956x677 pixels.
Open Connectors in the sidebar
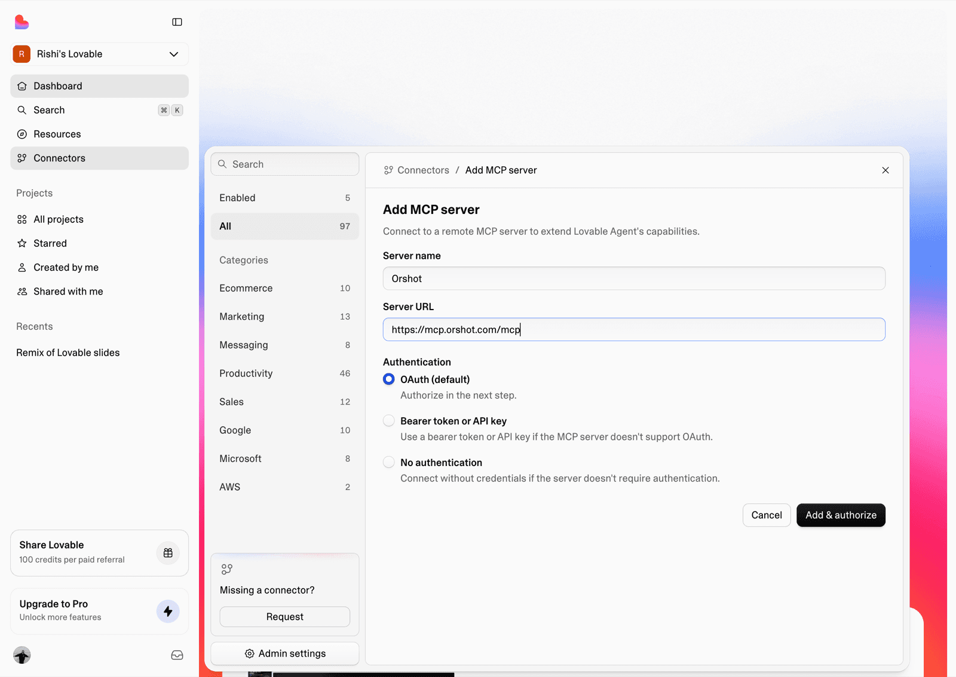click(x=99, y=158)
